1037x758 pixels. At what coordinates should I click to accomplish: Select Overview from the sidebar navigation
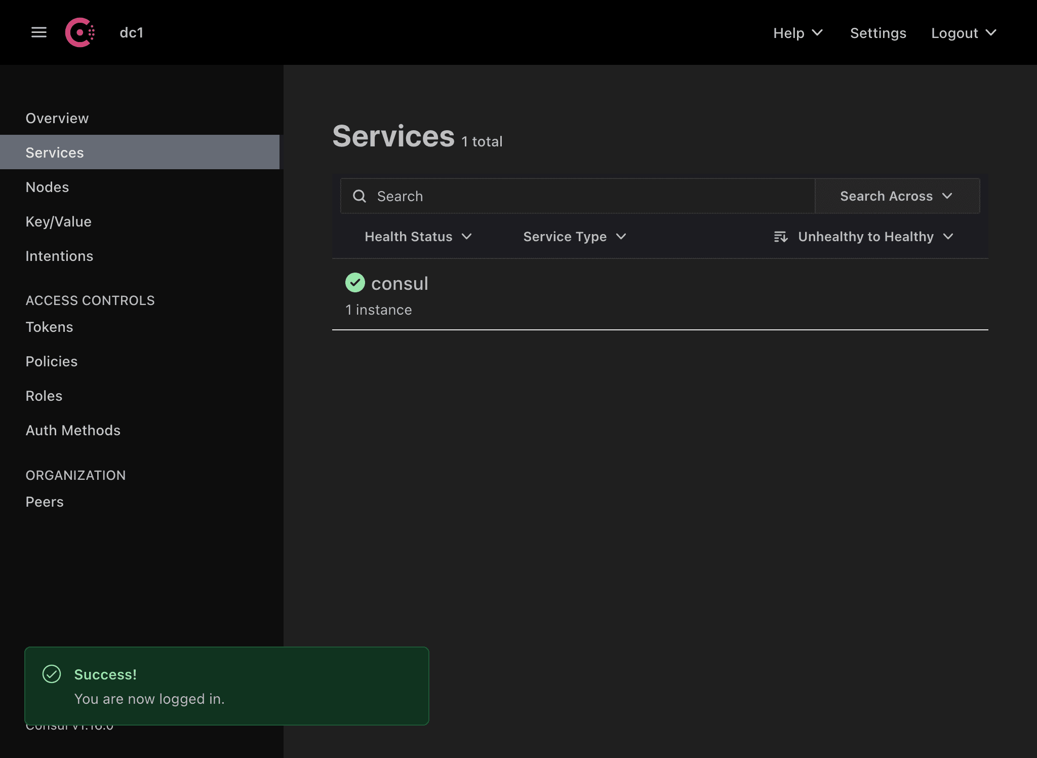57,118
